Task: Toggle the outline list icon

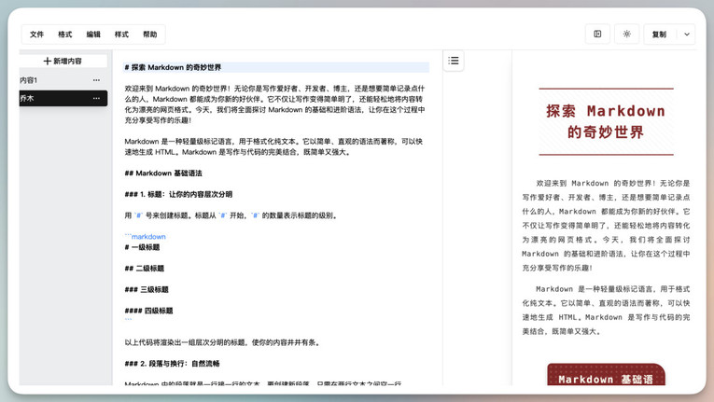Action: (454, 61)
